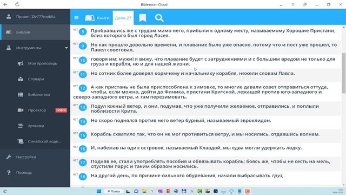This screenshot has height=195, width=346.
Task: Click verse number 9 circle
Action: coord(83,46)
